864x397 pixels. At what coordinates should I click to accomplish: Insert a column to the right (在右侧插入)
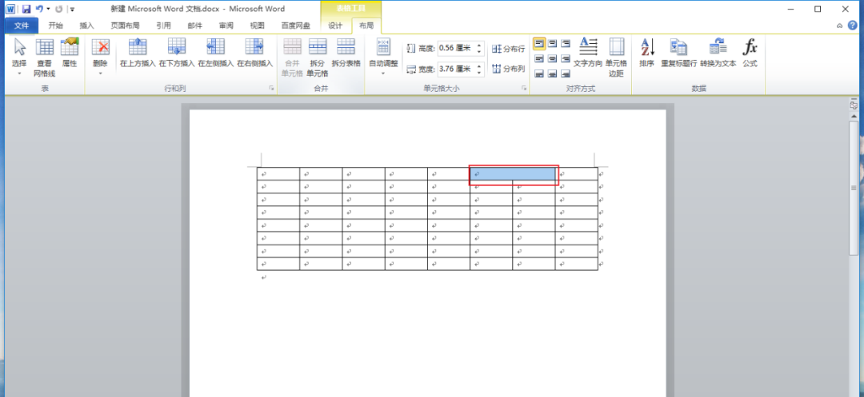(254, 53)
